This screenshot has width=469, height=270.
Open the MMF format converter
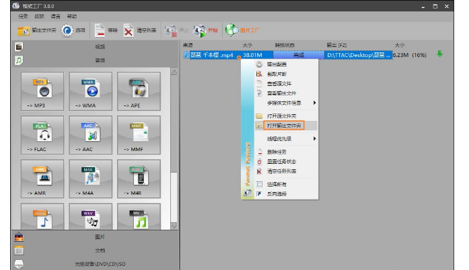(x=139, y=135)
